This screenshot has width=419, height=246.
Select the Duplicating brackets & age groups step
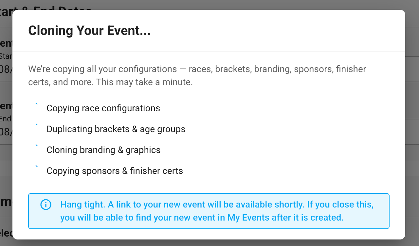[116, 129]
